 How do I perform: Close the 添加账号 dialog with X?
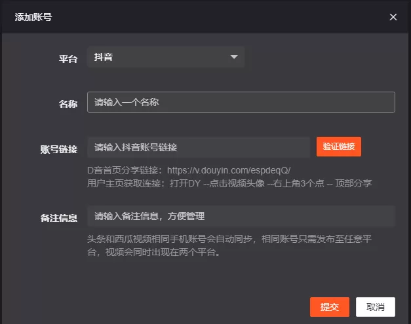click(393, 17)
